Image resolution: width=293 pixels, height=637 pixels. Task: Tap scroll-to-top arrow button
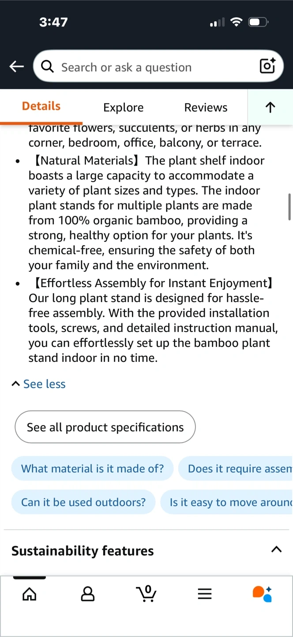(x=270, y=107)
